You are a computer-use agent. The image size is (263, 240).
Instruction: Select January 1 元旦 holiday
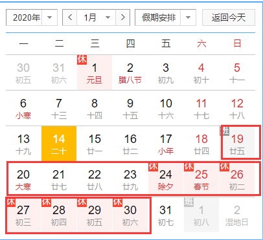click(95, 72)
